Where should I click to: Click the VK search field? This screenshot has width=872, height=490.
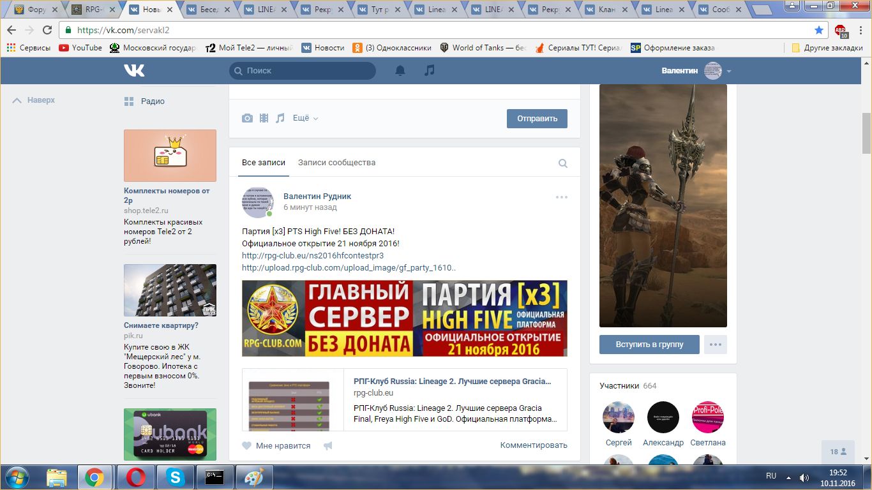(x=303, y=71)
